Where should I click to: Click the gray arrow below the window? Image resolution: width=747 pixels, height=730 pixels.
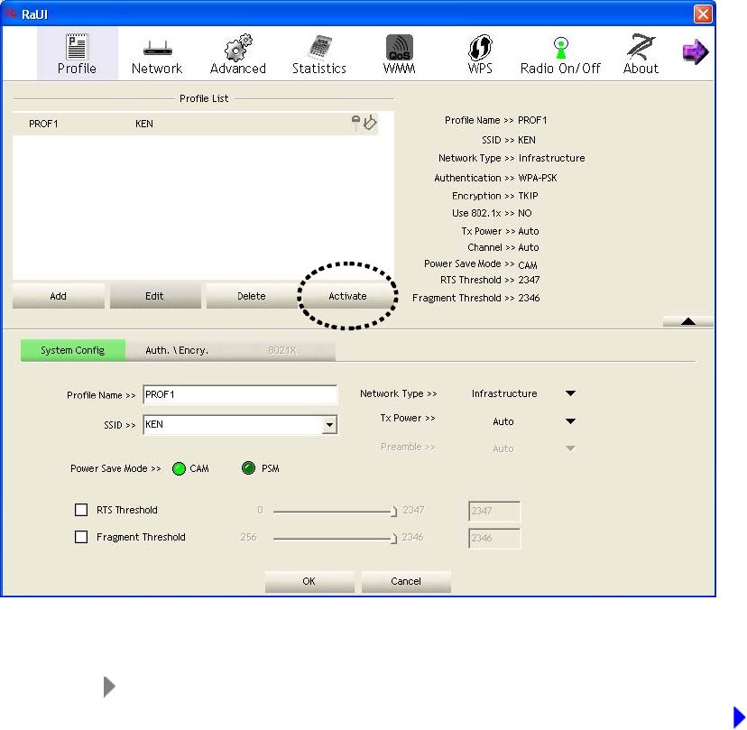point(109,686)
